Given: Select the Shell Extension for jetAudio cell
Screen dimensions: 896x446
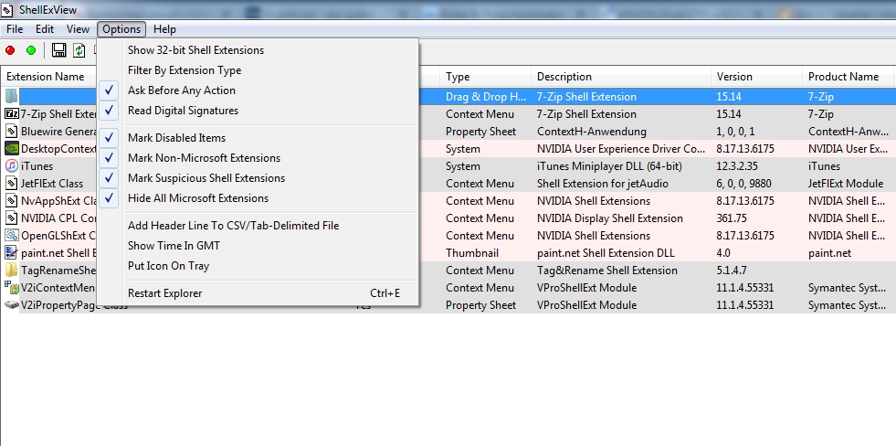Looking at the screenshot, I should click(x=602, y=184).
